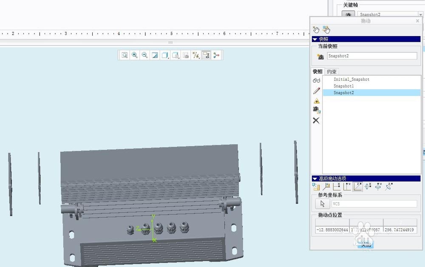Viewport: 425px width, 267px height.
Task: Click the zoom out magnifier icon
Action: [x=144, y=55]
